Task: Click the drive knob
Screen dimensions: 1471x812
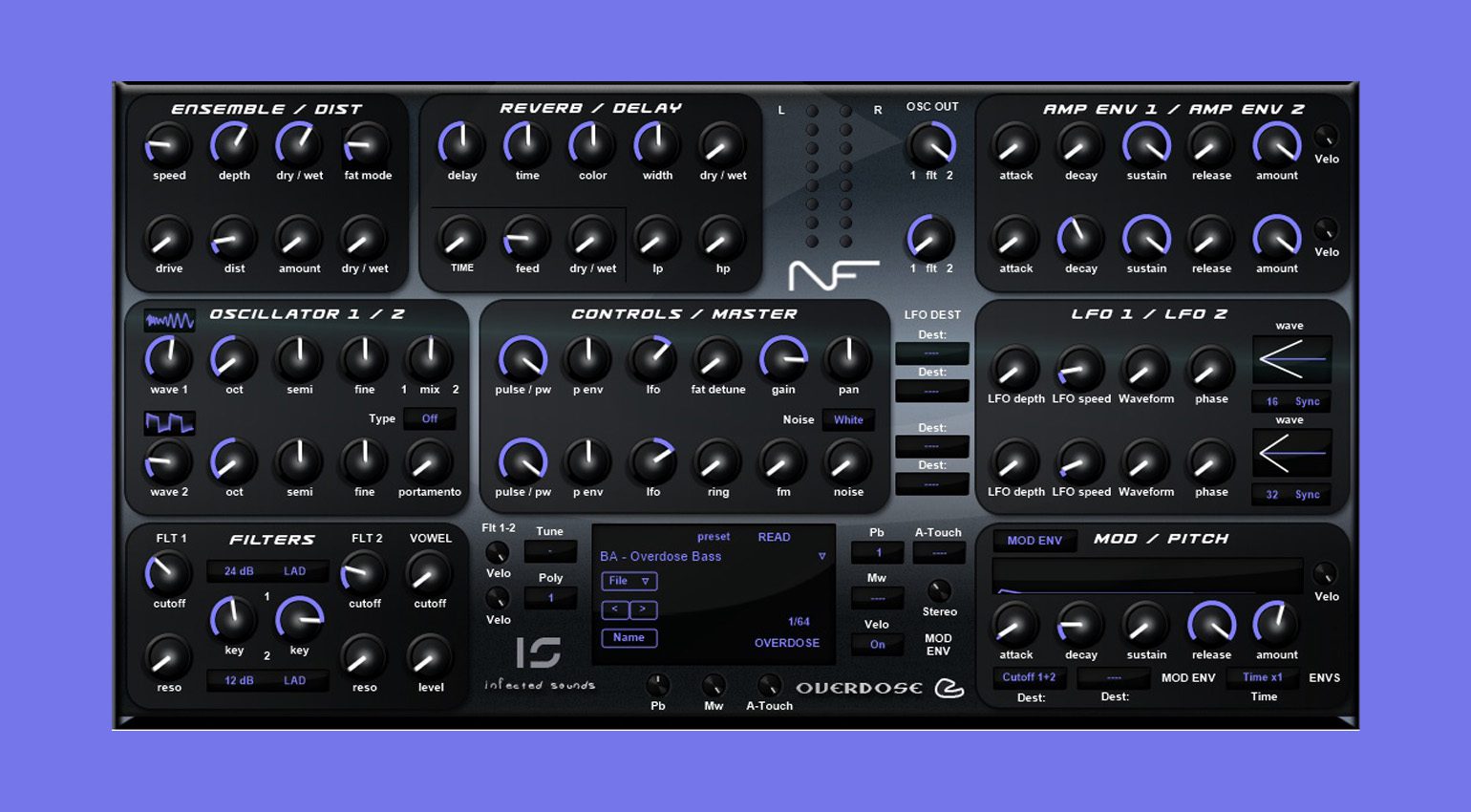Action: point(169,240)
